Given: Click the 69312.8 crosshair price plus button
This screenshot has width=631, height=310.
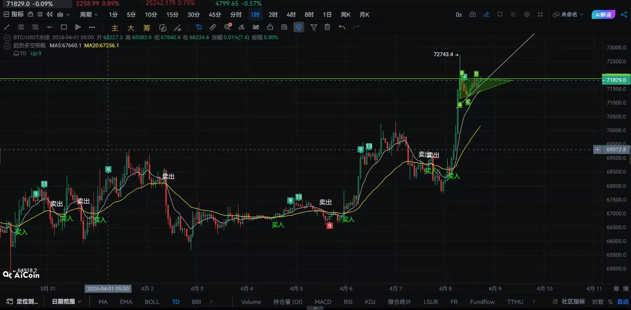Looking at the screenshot, I should (598, 150).
